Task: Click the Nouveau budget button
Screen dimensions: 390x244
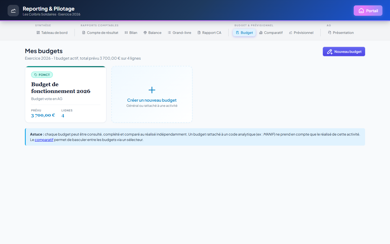Action: click(344, 52)
